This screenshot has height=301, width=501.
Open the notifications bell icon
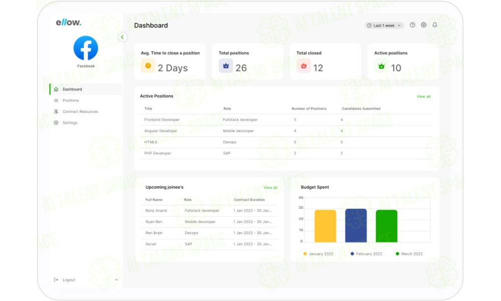coord(435,25)
